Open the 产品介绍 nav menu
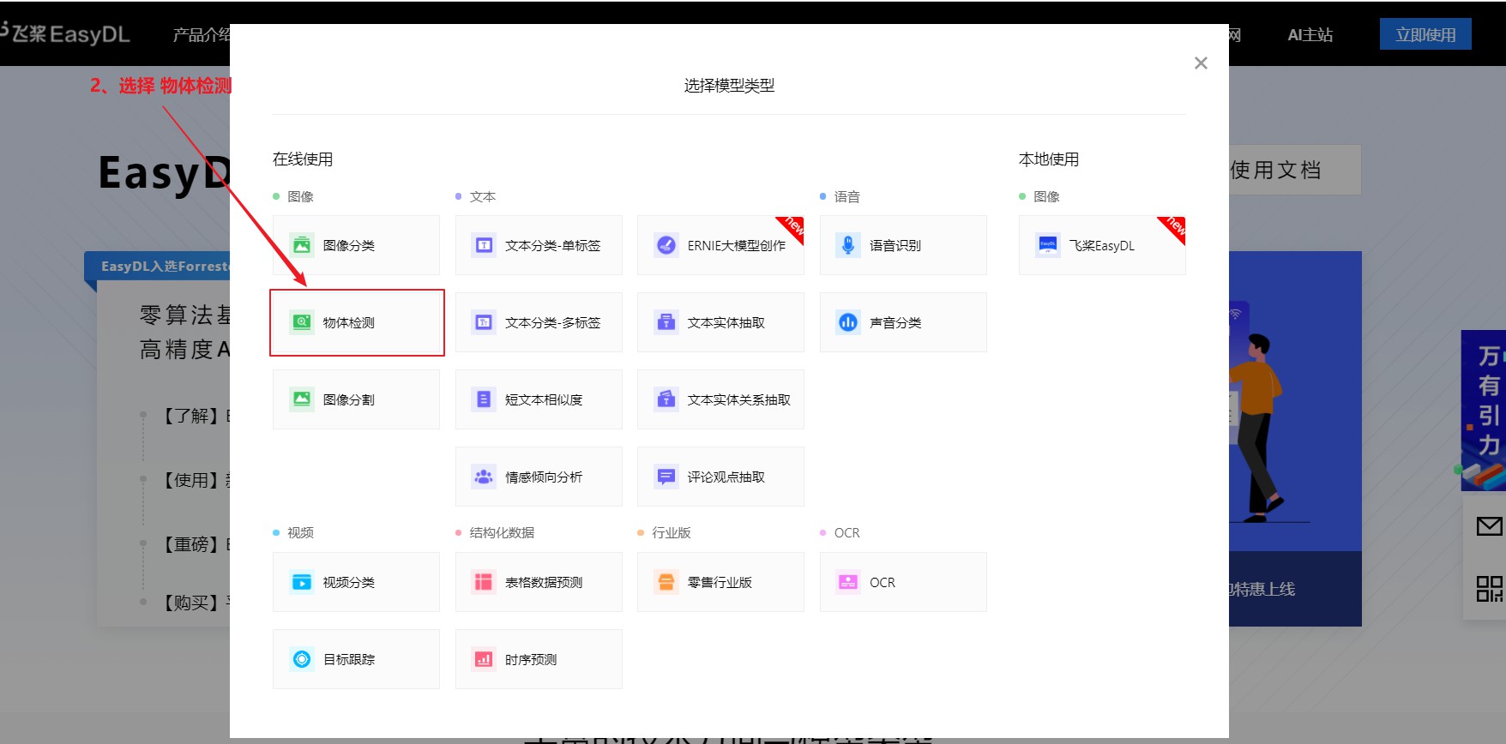 [x=202, y=35]
